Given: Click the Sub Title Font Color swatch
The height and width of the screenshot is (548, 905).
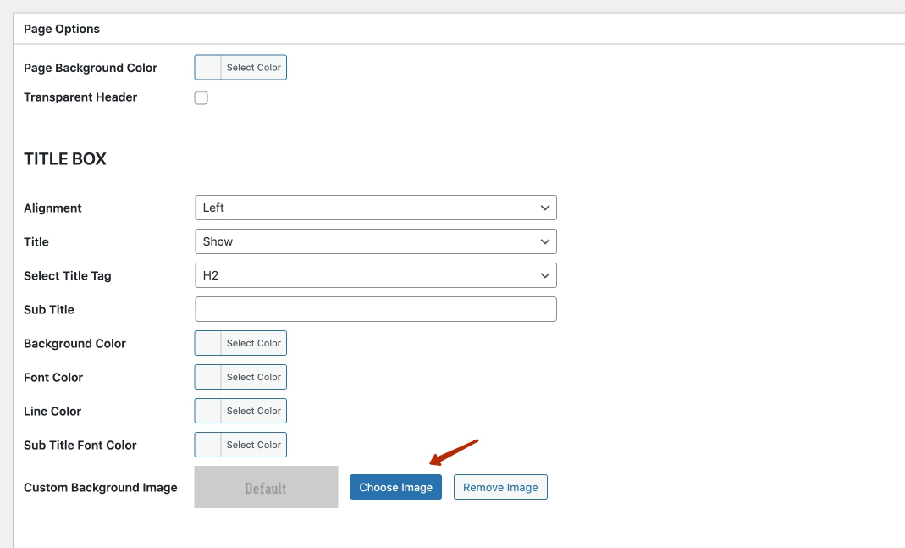Looking at the screenshot, I should [x=208, y=445].
